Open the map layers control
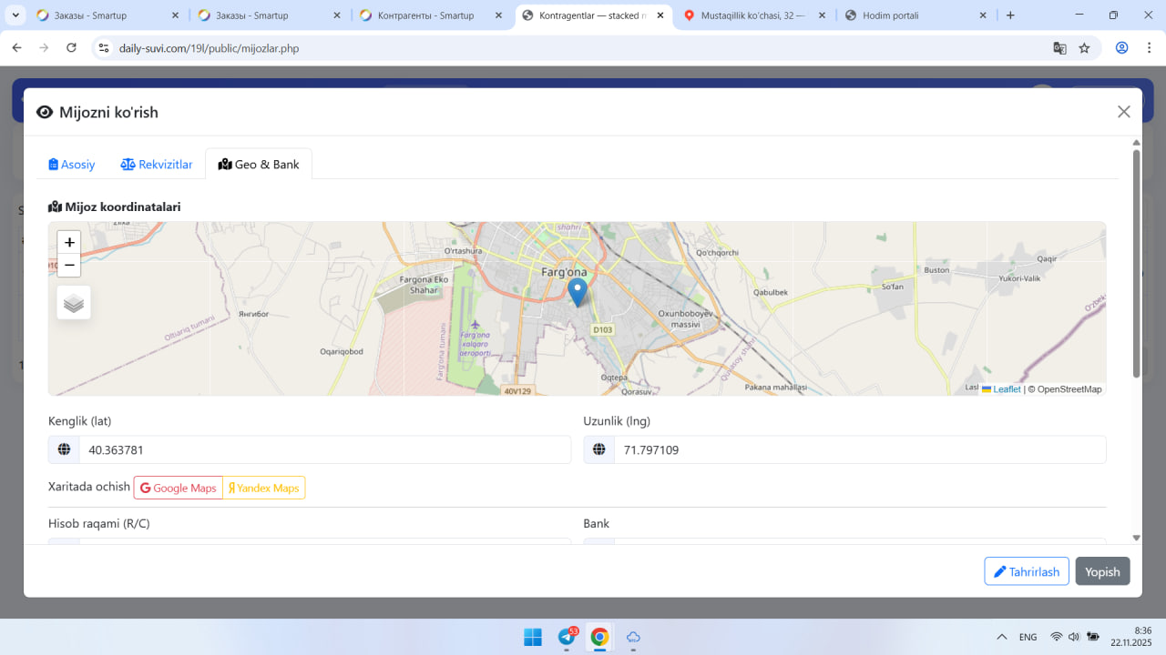The height and width of the screenshot is (655, 1166). [74, 303]
